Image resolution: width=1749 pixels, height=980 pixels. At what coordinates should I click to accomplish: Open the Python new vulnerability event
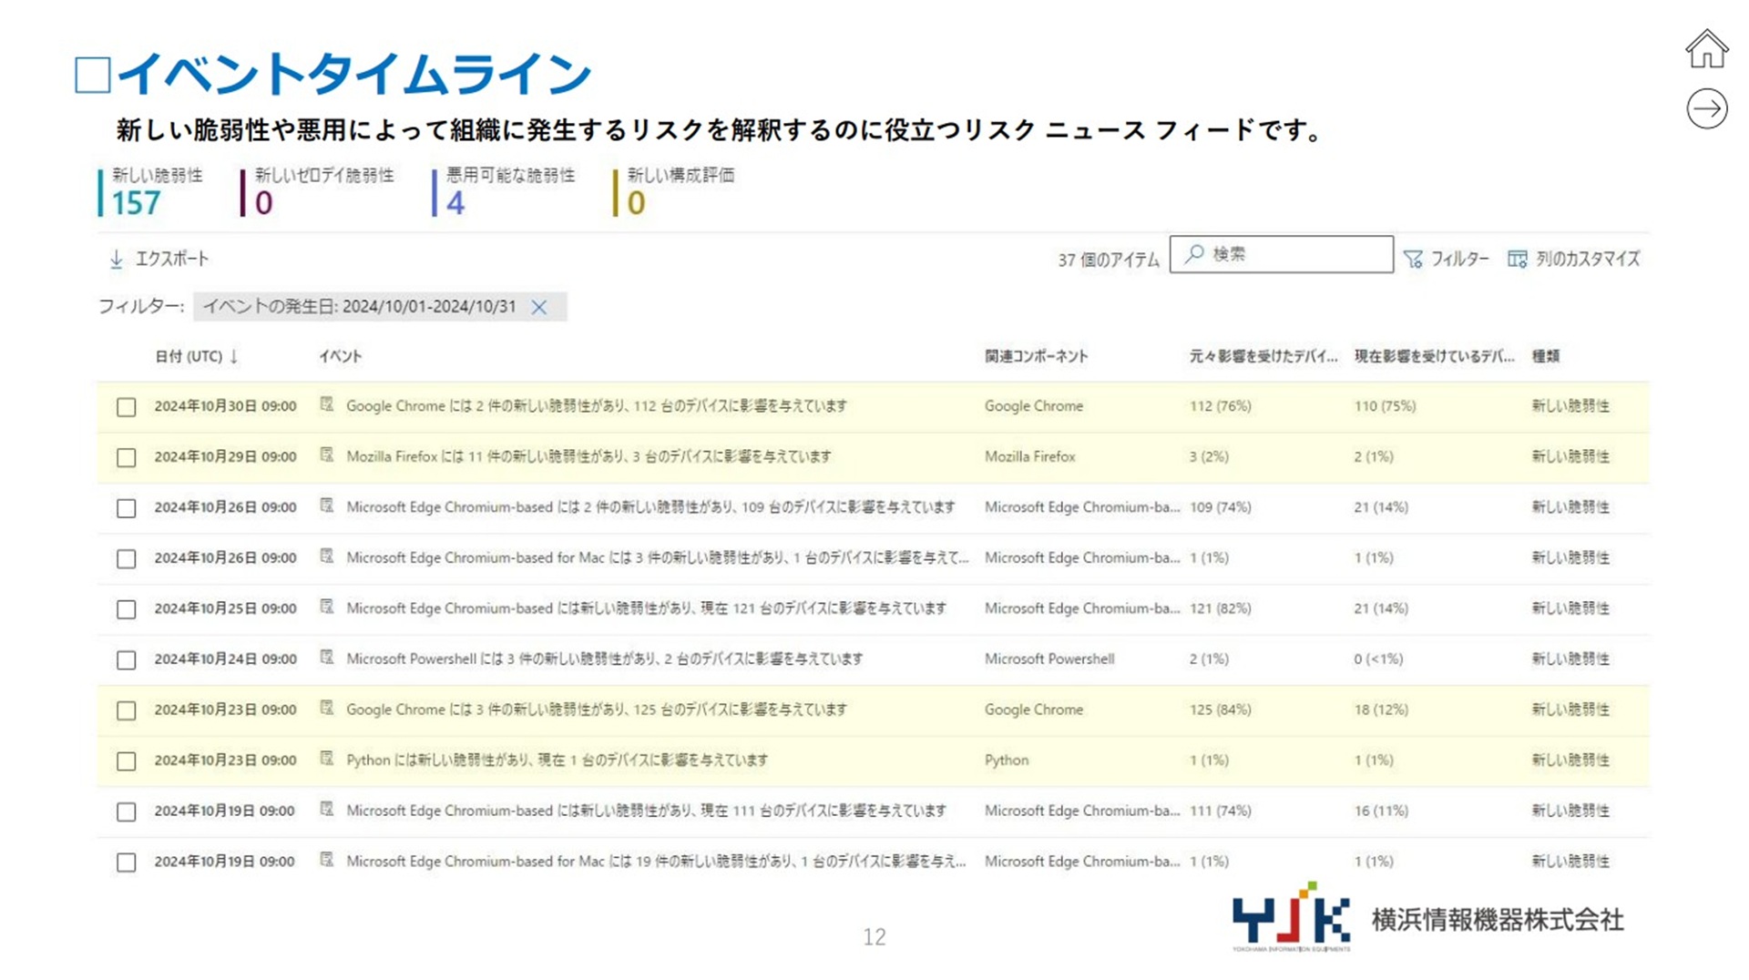tap(557, 760)
